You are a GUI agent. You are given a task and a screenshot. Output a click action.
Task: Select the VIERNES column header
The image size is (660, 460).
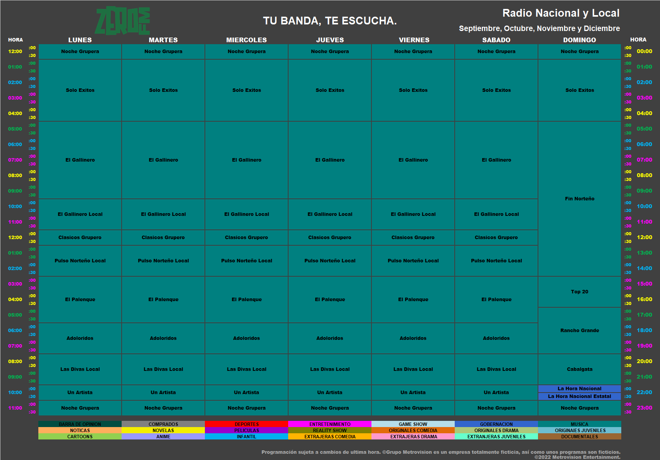414,40
